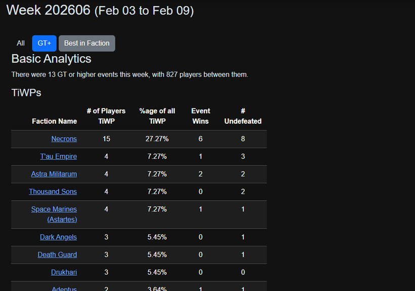Open the Astra Militarum faction page

pyautogui.click(x=54, y=174)
